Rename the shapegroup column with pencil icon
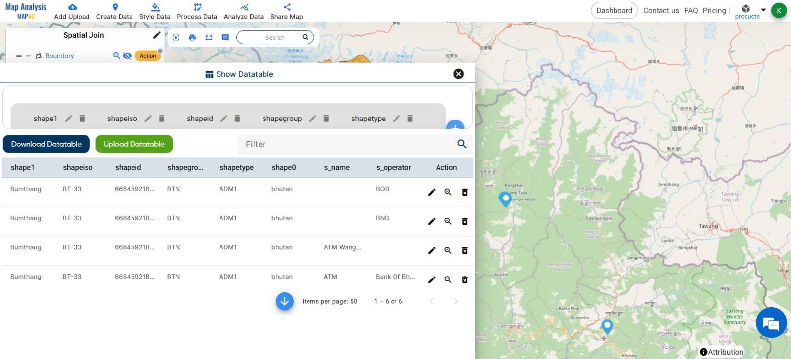 [312, 119]
